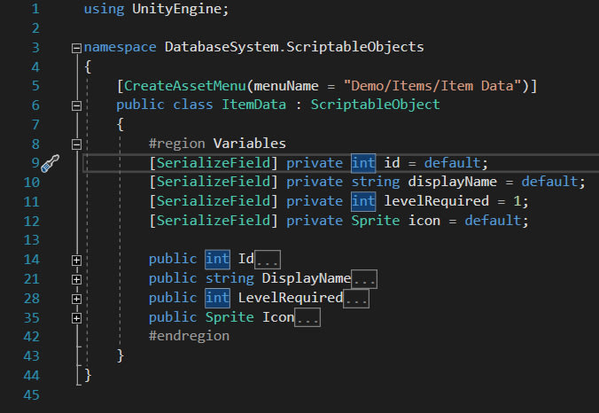Viewport: 599px width, 413px height.
Task: Click line number 1 in the gutter
Action: coord(35,9)
